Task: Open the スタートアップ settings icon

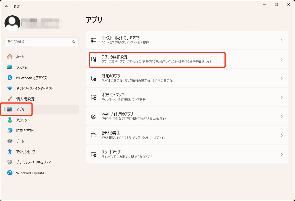Action: 93,154
